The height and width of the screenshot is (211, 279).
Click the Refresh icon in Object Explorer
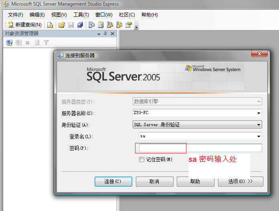tap(37, 43)
